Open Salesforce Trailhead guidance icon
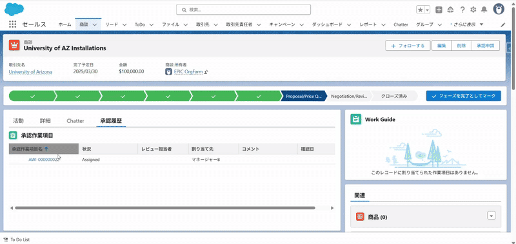 pyautogui.click(x=450, y=10)
